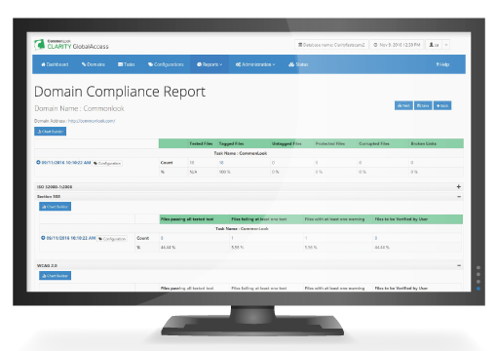Open the Dashboard nav item

55,64
